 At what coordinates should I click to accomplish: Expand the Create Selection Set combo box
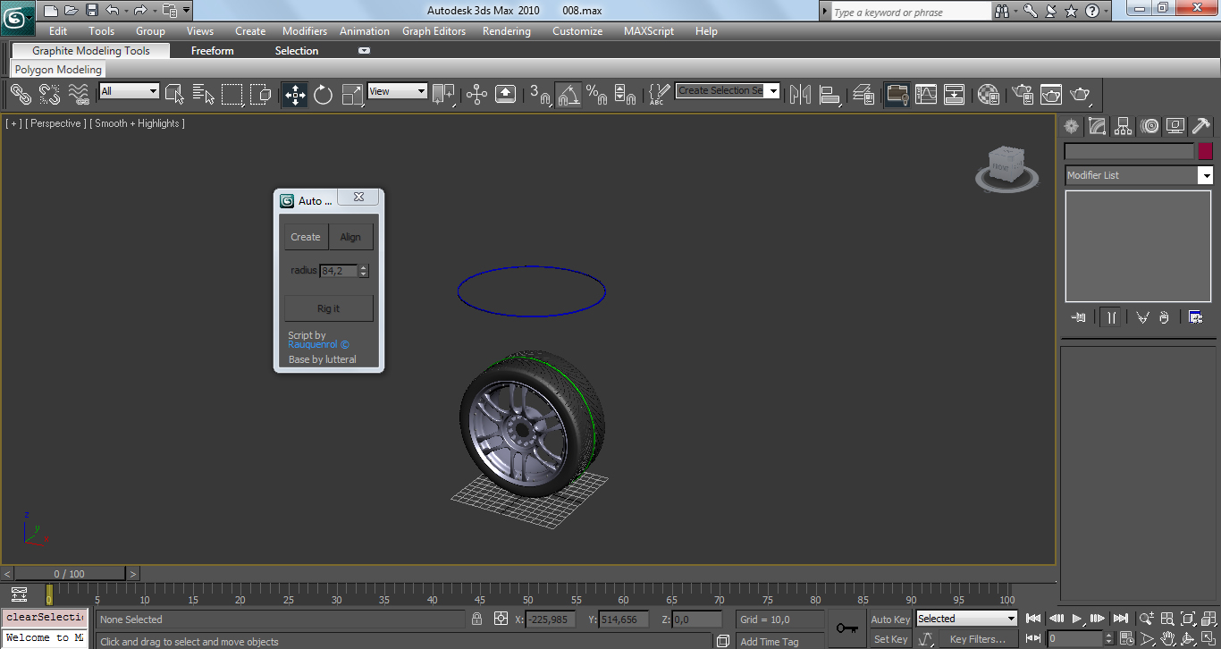pos(772,90)
